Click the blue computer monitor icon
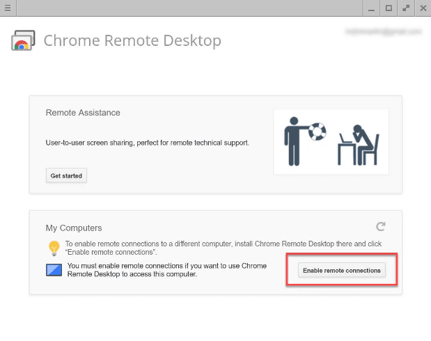This screenshot has width=431, height=341. (54, 270)
